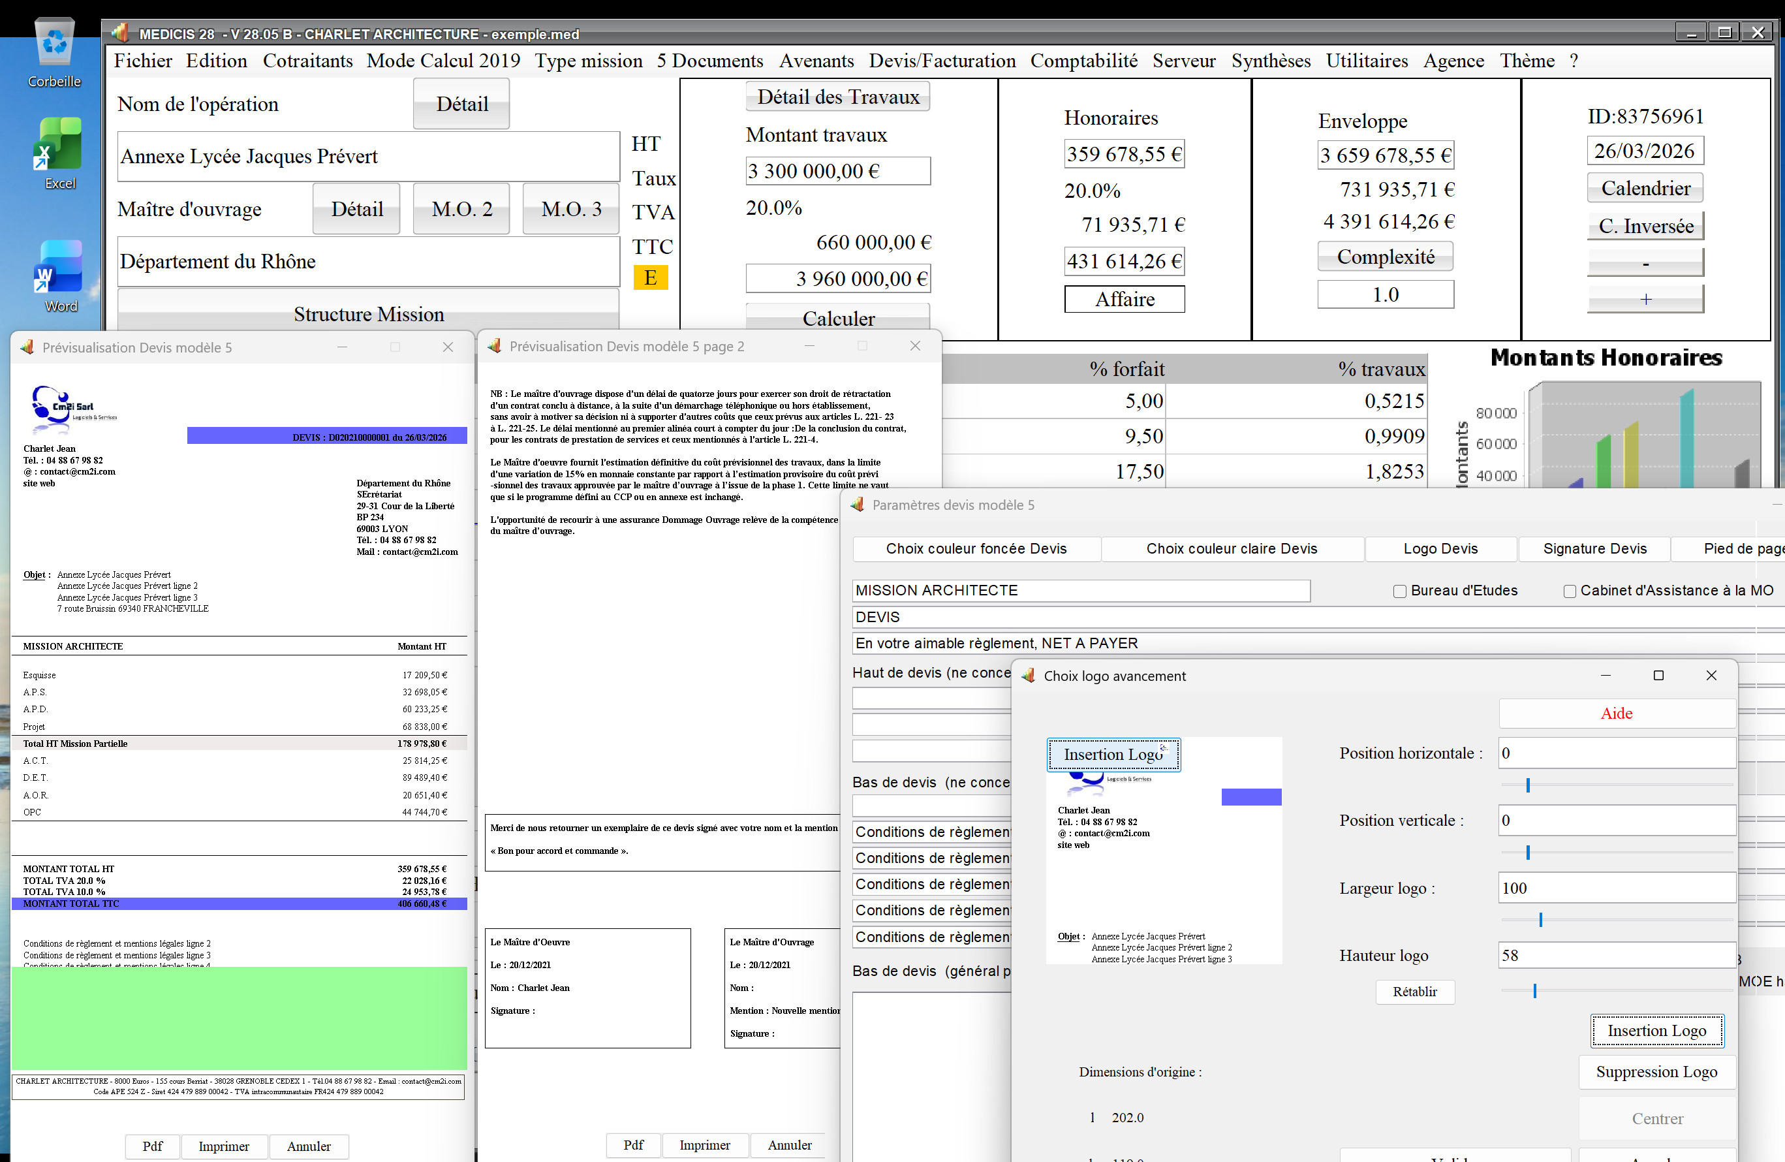The width and height of the screenshot is (1785, 1162).
Task: Click Choix couleur foncée Devis button
Action: pyautogui.click(x=976, y=548)
